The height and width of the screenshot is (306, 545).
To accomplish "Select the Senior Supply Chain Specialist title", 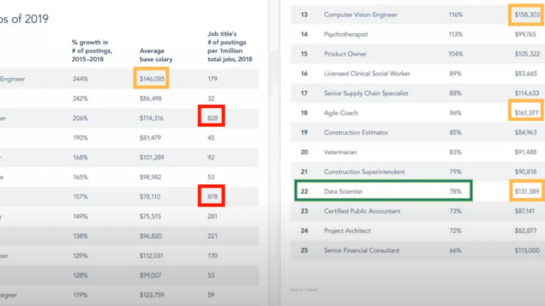I will (367, 93).
